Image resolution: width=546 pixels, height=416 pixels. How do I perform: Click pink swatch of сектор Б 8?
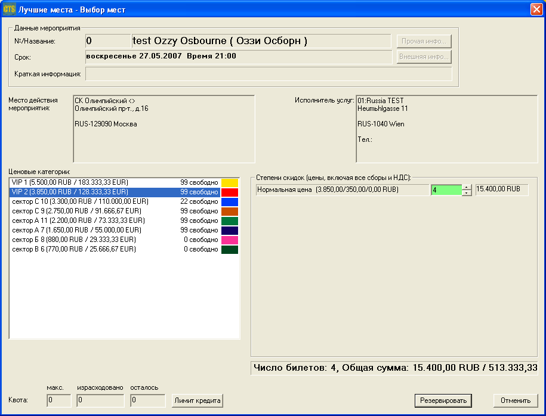(x=230, y=240)
